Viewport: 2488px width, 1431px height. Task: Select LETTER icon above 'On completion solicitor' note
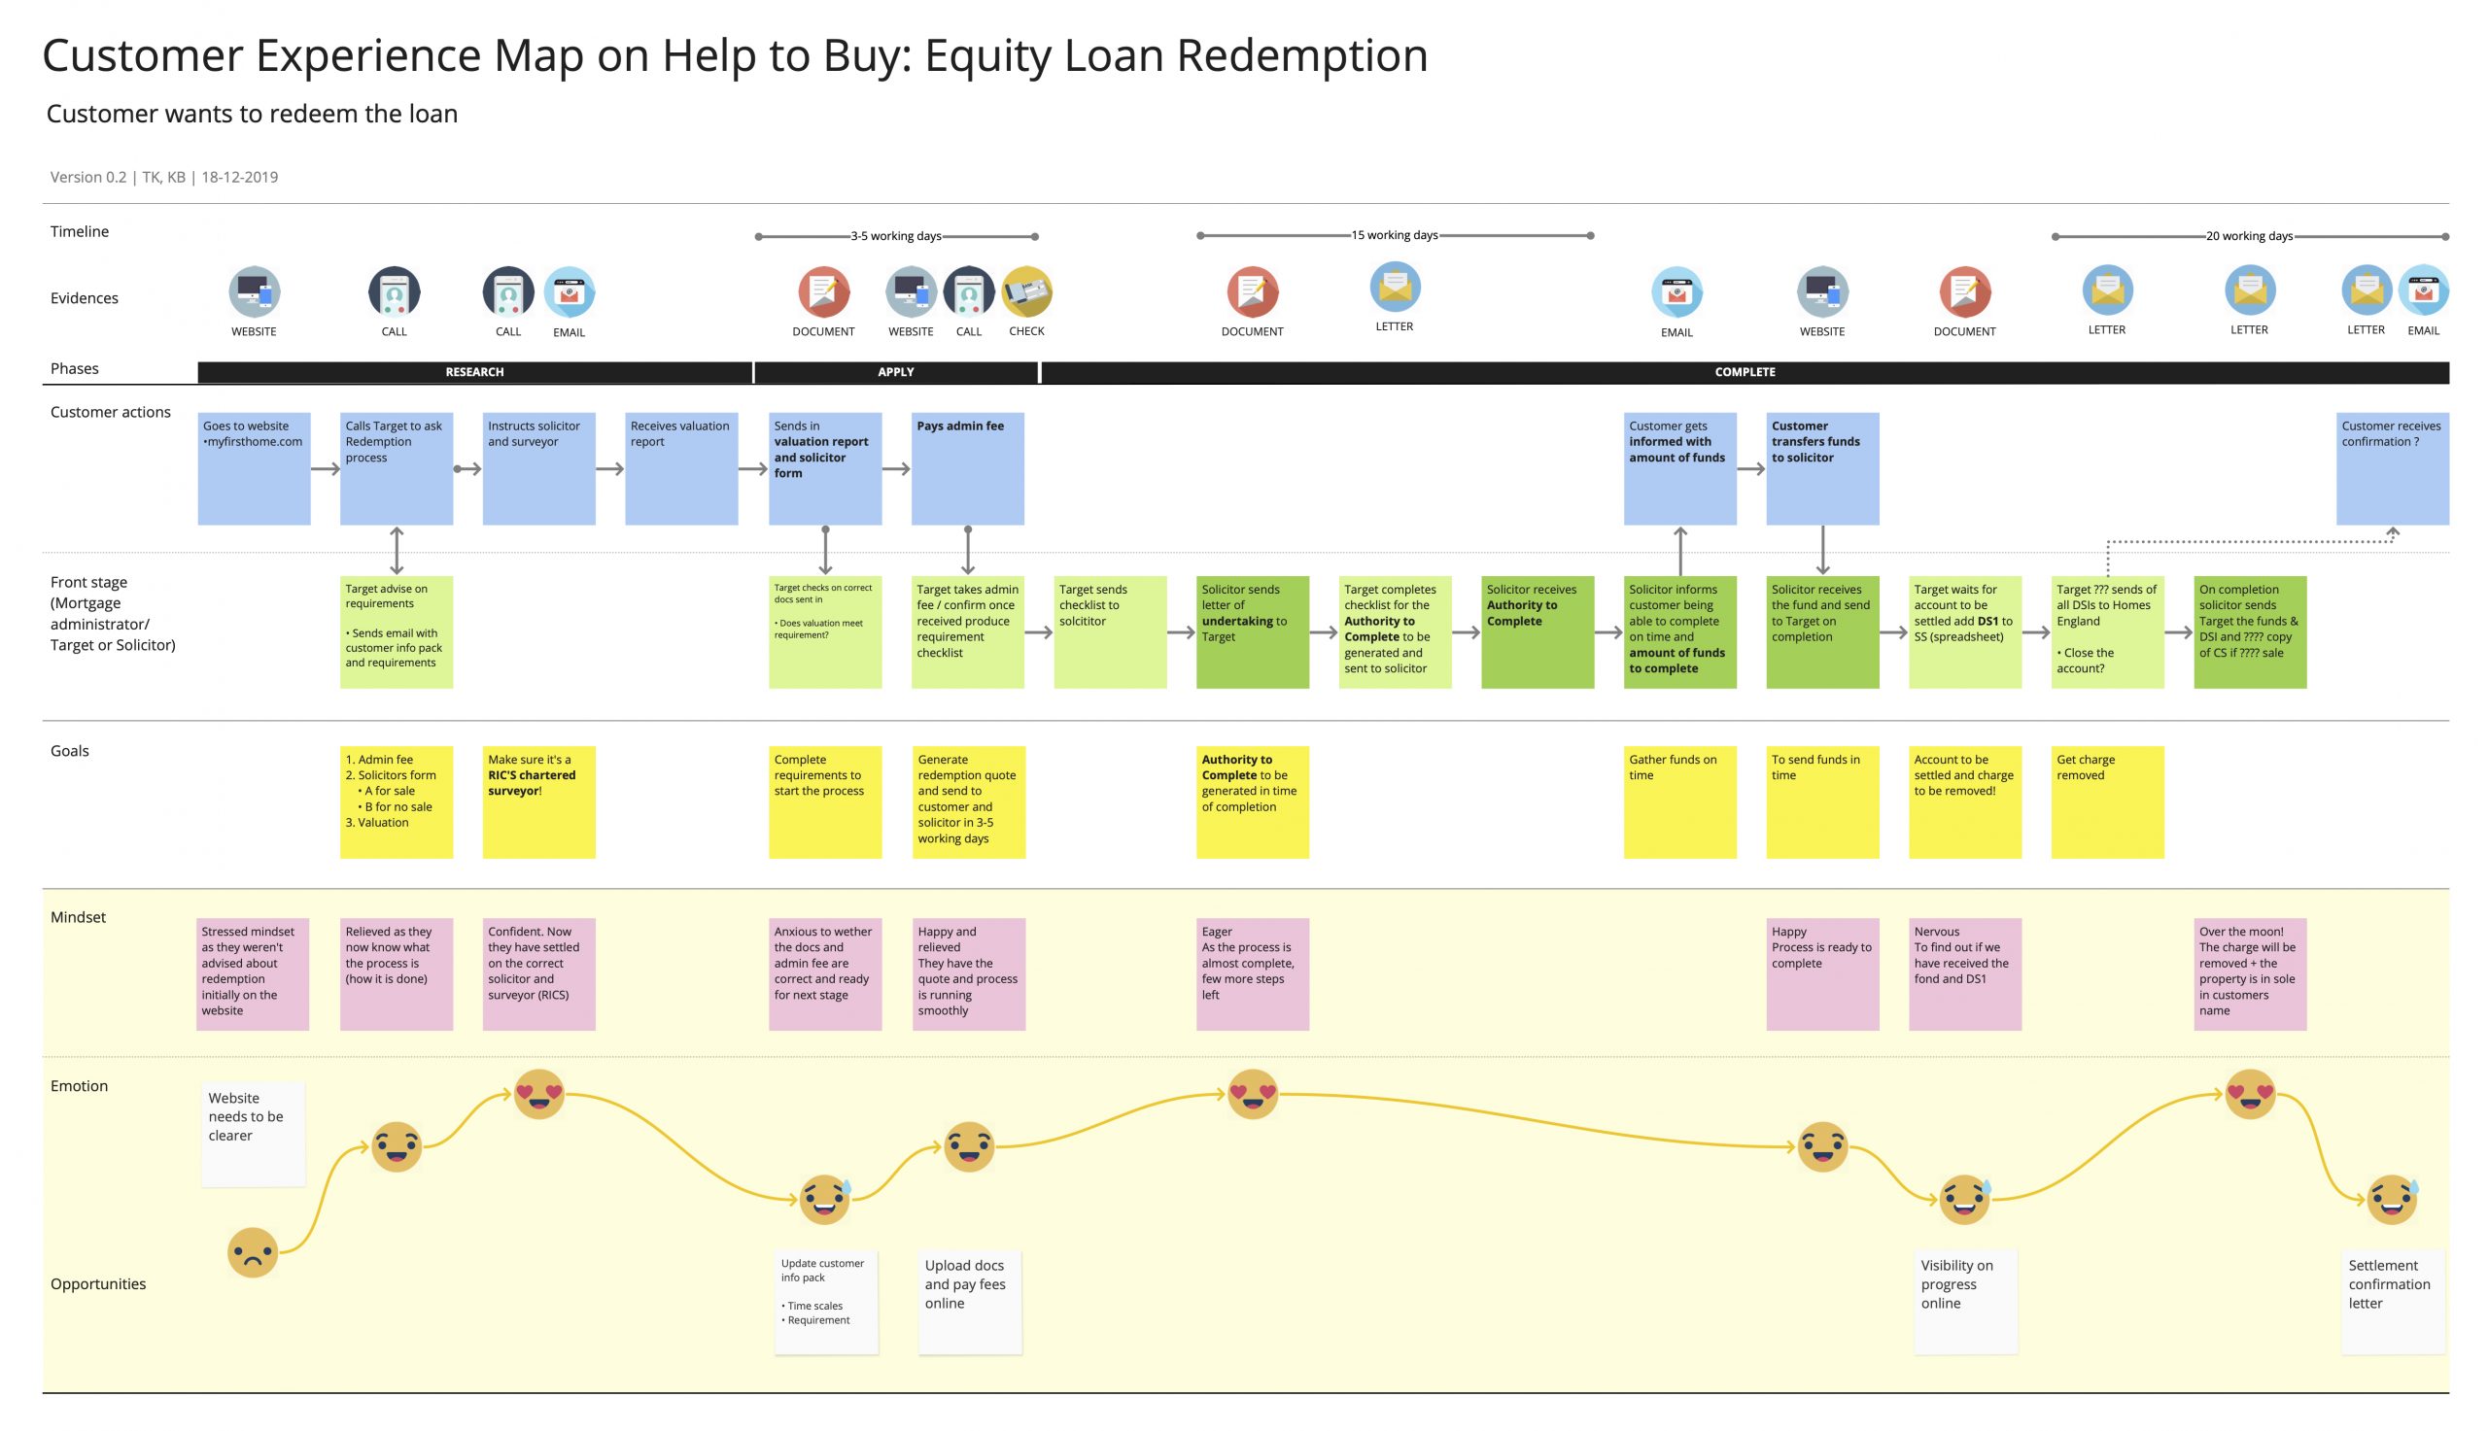coord(2250,290)
